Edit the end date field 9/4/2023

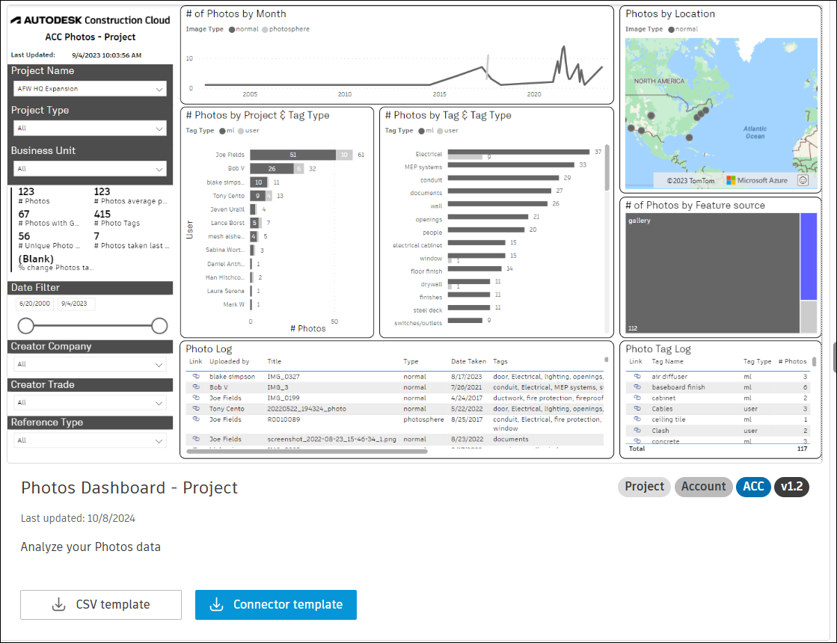pos(76,304)
